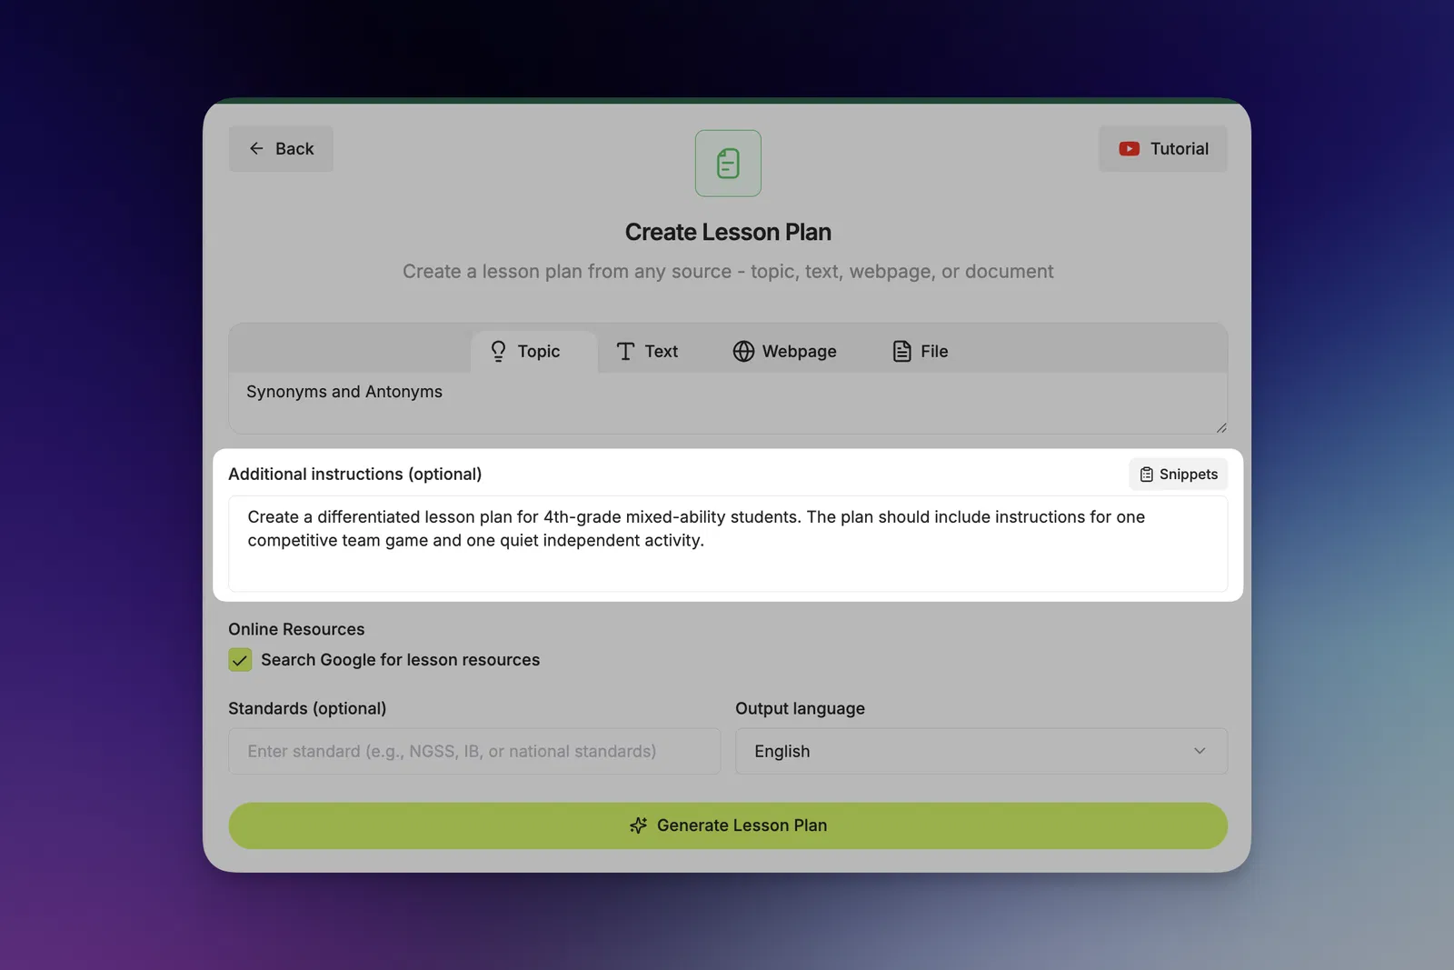The height and width of the screenshot is (970, 1454).
Task: Click the red YouTube icon beside Tutorial
Action: click(1129, 149)
